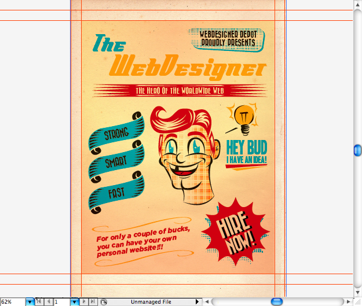362x306 pixels.
Task: Open the zoom level dropdown beside 62%
Action: click(30, 302)
